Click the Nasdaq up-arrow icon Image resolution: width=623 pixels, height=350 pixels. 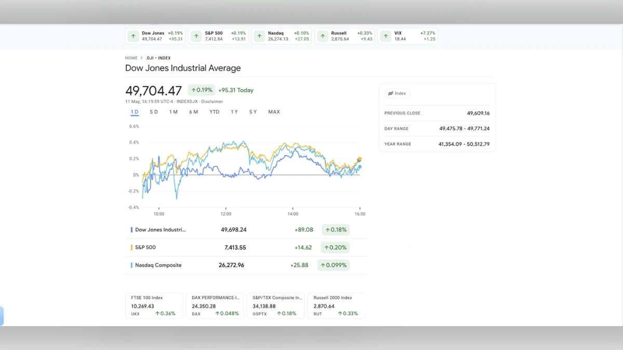(x=260, y=36)
